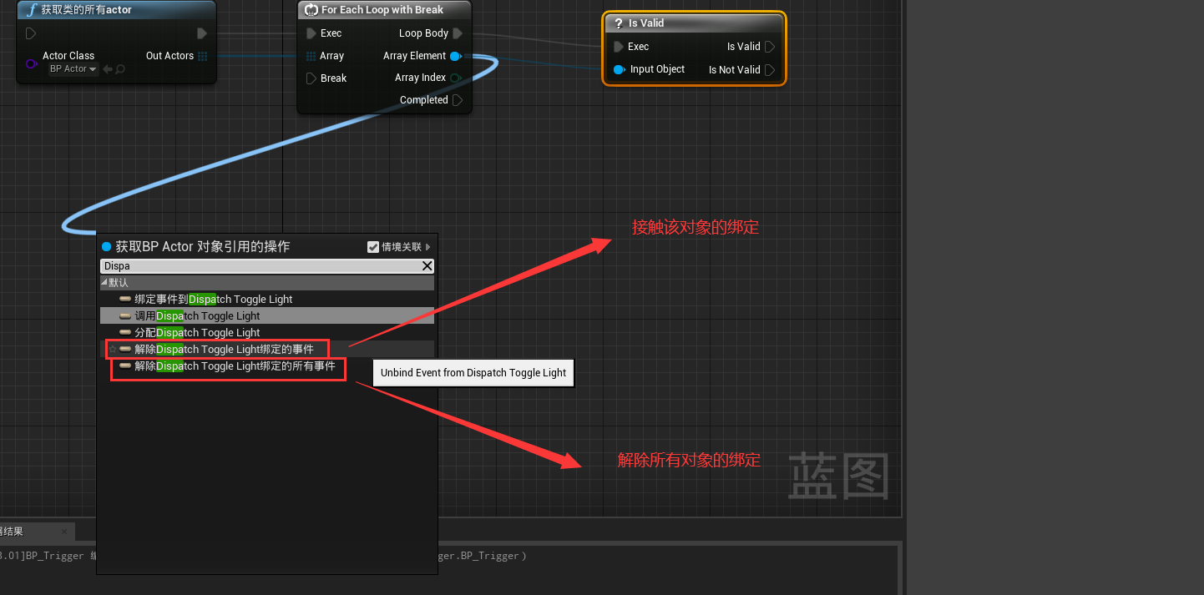
Task: Click the Is Not Valid output pin
Action: tap(770, 70)
